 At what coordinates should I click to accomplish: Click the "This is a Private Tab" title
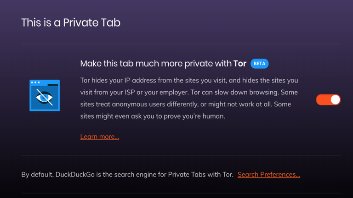pos(71,22)
